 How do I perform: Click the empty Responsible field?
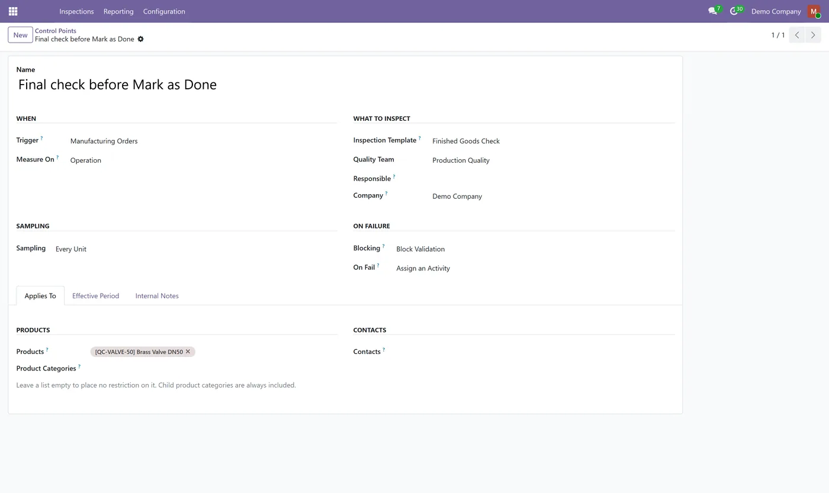pyautogui.click(x=553, y=179)
